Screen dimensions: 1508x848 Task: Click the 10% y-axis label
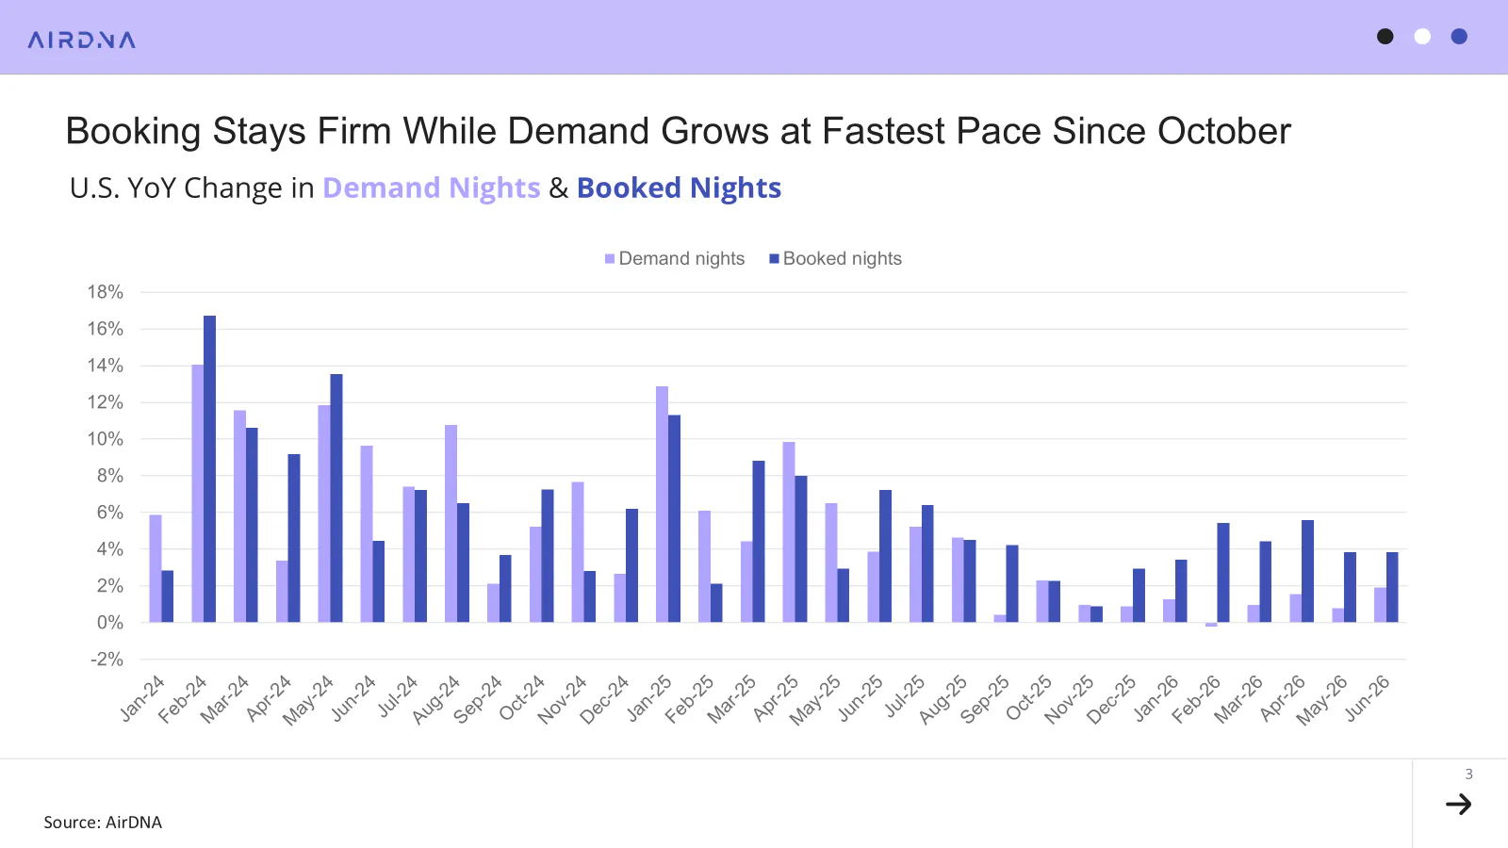pyautogui.click(x=106, y=439)
